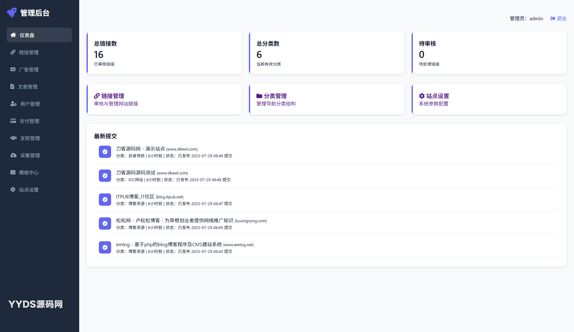The height and width of the screenshot is (332, 574).
Task: Click the Ad icon beside 广告管理
Action: point(13,69)
